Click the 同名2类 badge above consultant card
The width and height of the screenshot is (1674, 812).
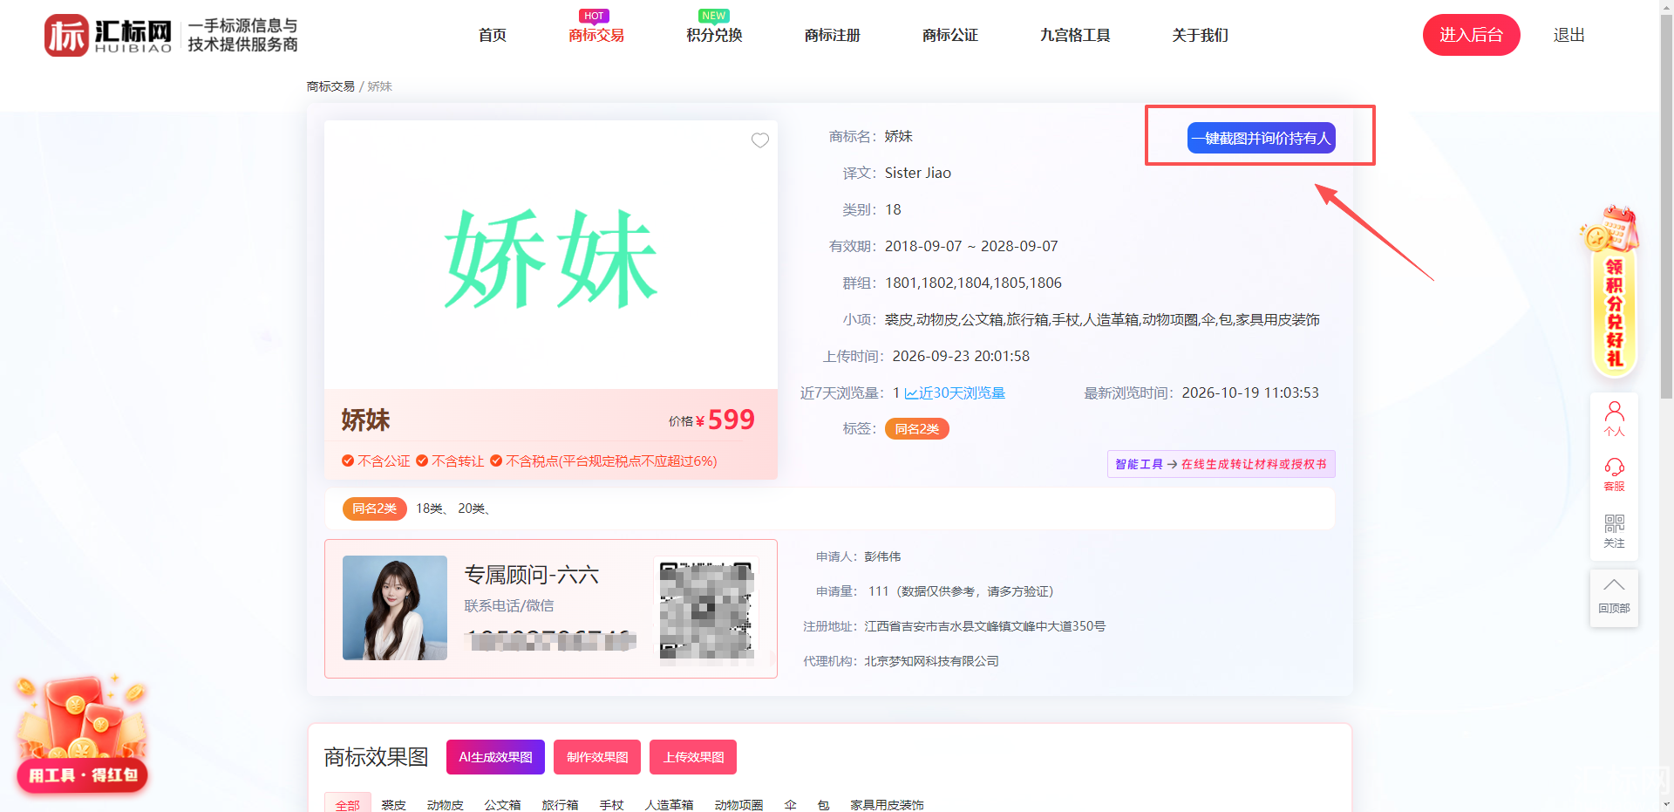[375, 508]
